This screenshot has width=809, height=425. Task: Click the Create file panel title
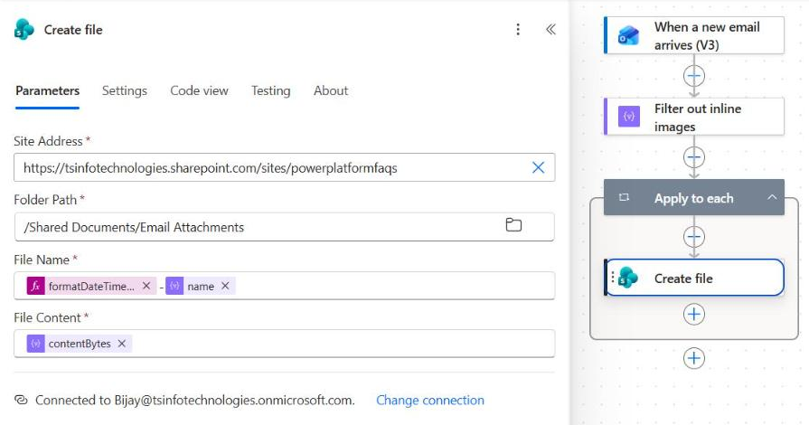(x=73, y=30)
